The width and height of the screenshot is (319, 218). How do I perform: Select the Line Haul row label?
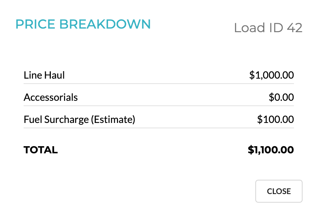pos(44,75)
